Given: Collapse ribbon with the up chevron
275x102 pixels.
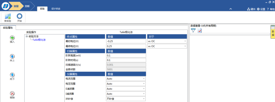Looking at the screenshot, I should (x=231, y=9).
